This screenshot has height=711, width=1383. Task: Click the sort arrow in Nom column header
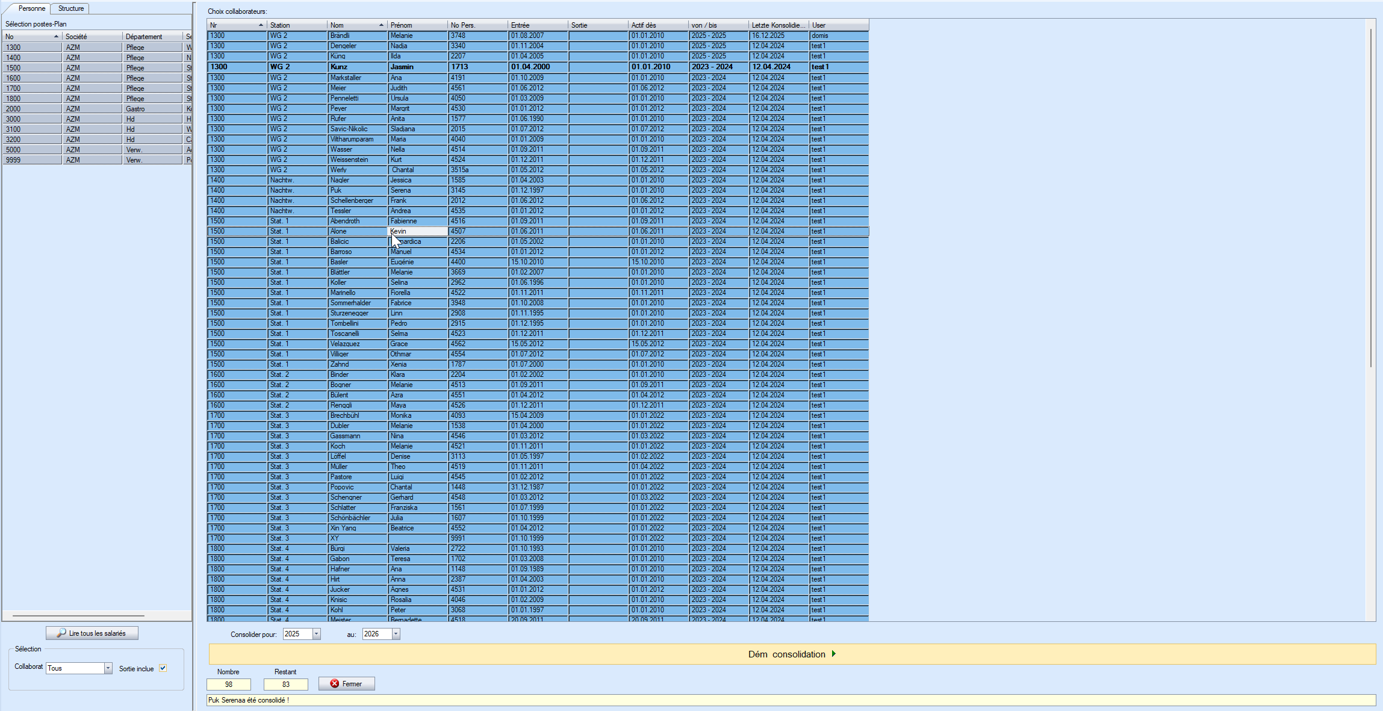pyautogui.click(x=381, y=25)
